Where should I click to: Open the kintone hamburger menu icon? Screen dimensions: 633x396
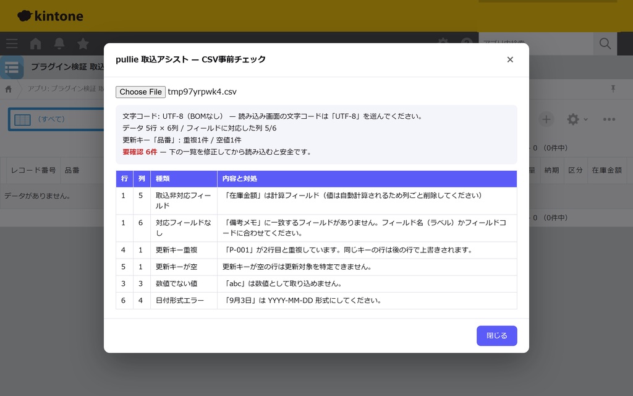12,44
